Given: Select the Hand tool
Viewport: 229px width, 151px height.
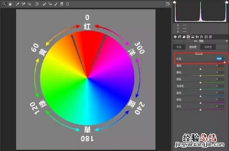Looking at the screenshot, I should (x=10, y=4).
